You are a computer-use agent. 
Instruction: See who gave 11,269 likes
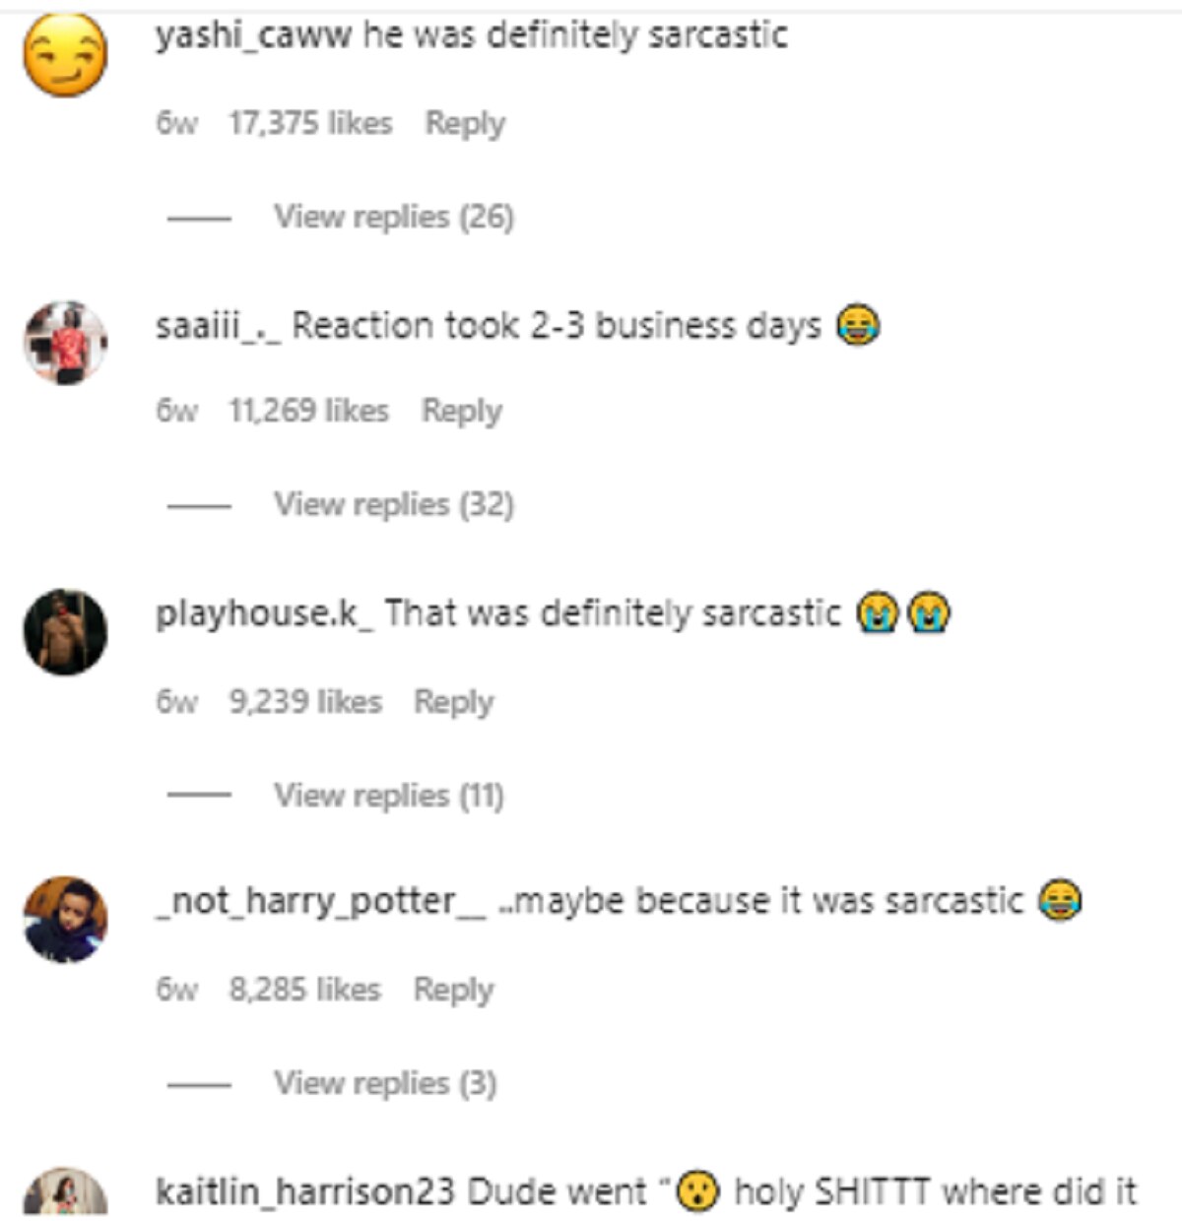(x=308, y=412)
